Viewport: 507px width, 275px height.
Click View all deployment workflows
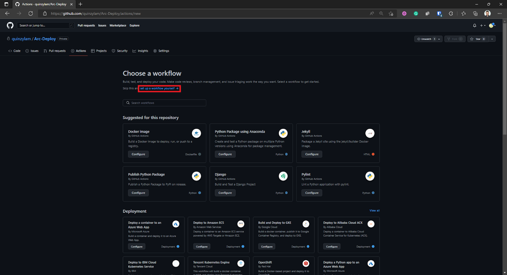(374, 210)
